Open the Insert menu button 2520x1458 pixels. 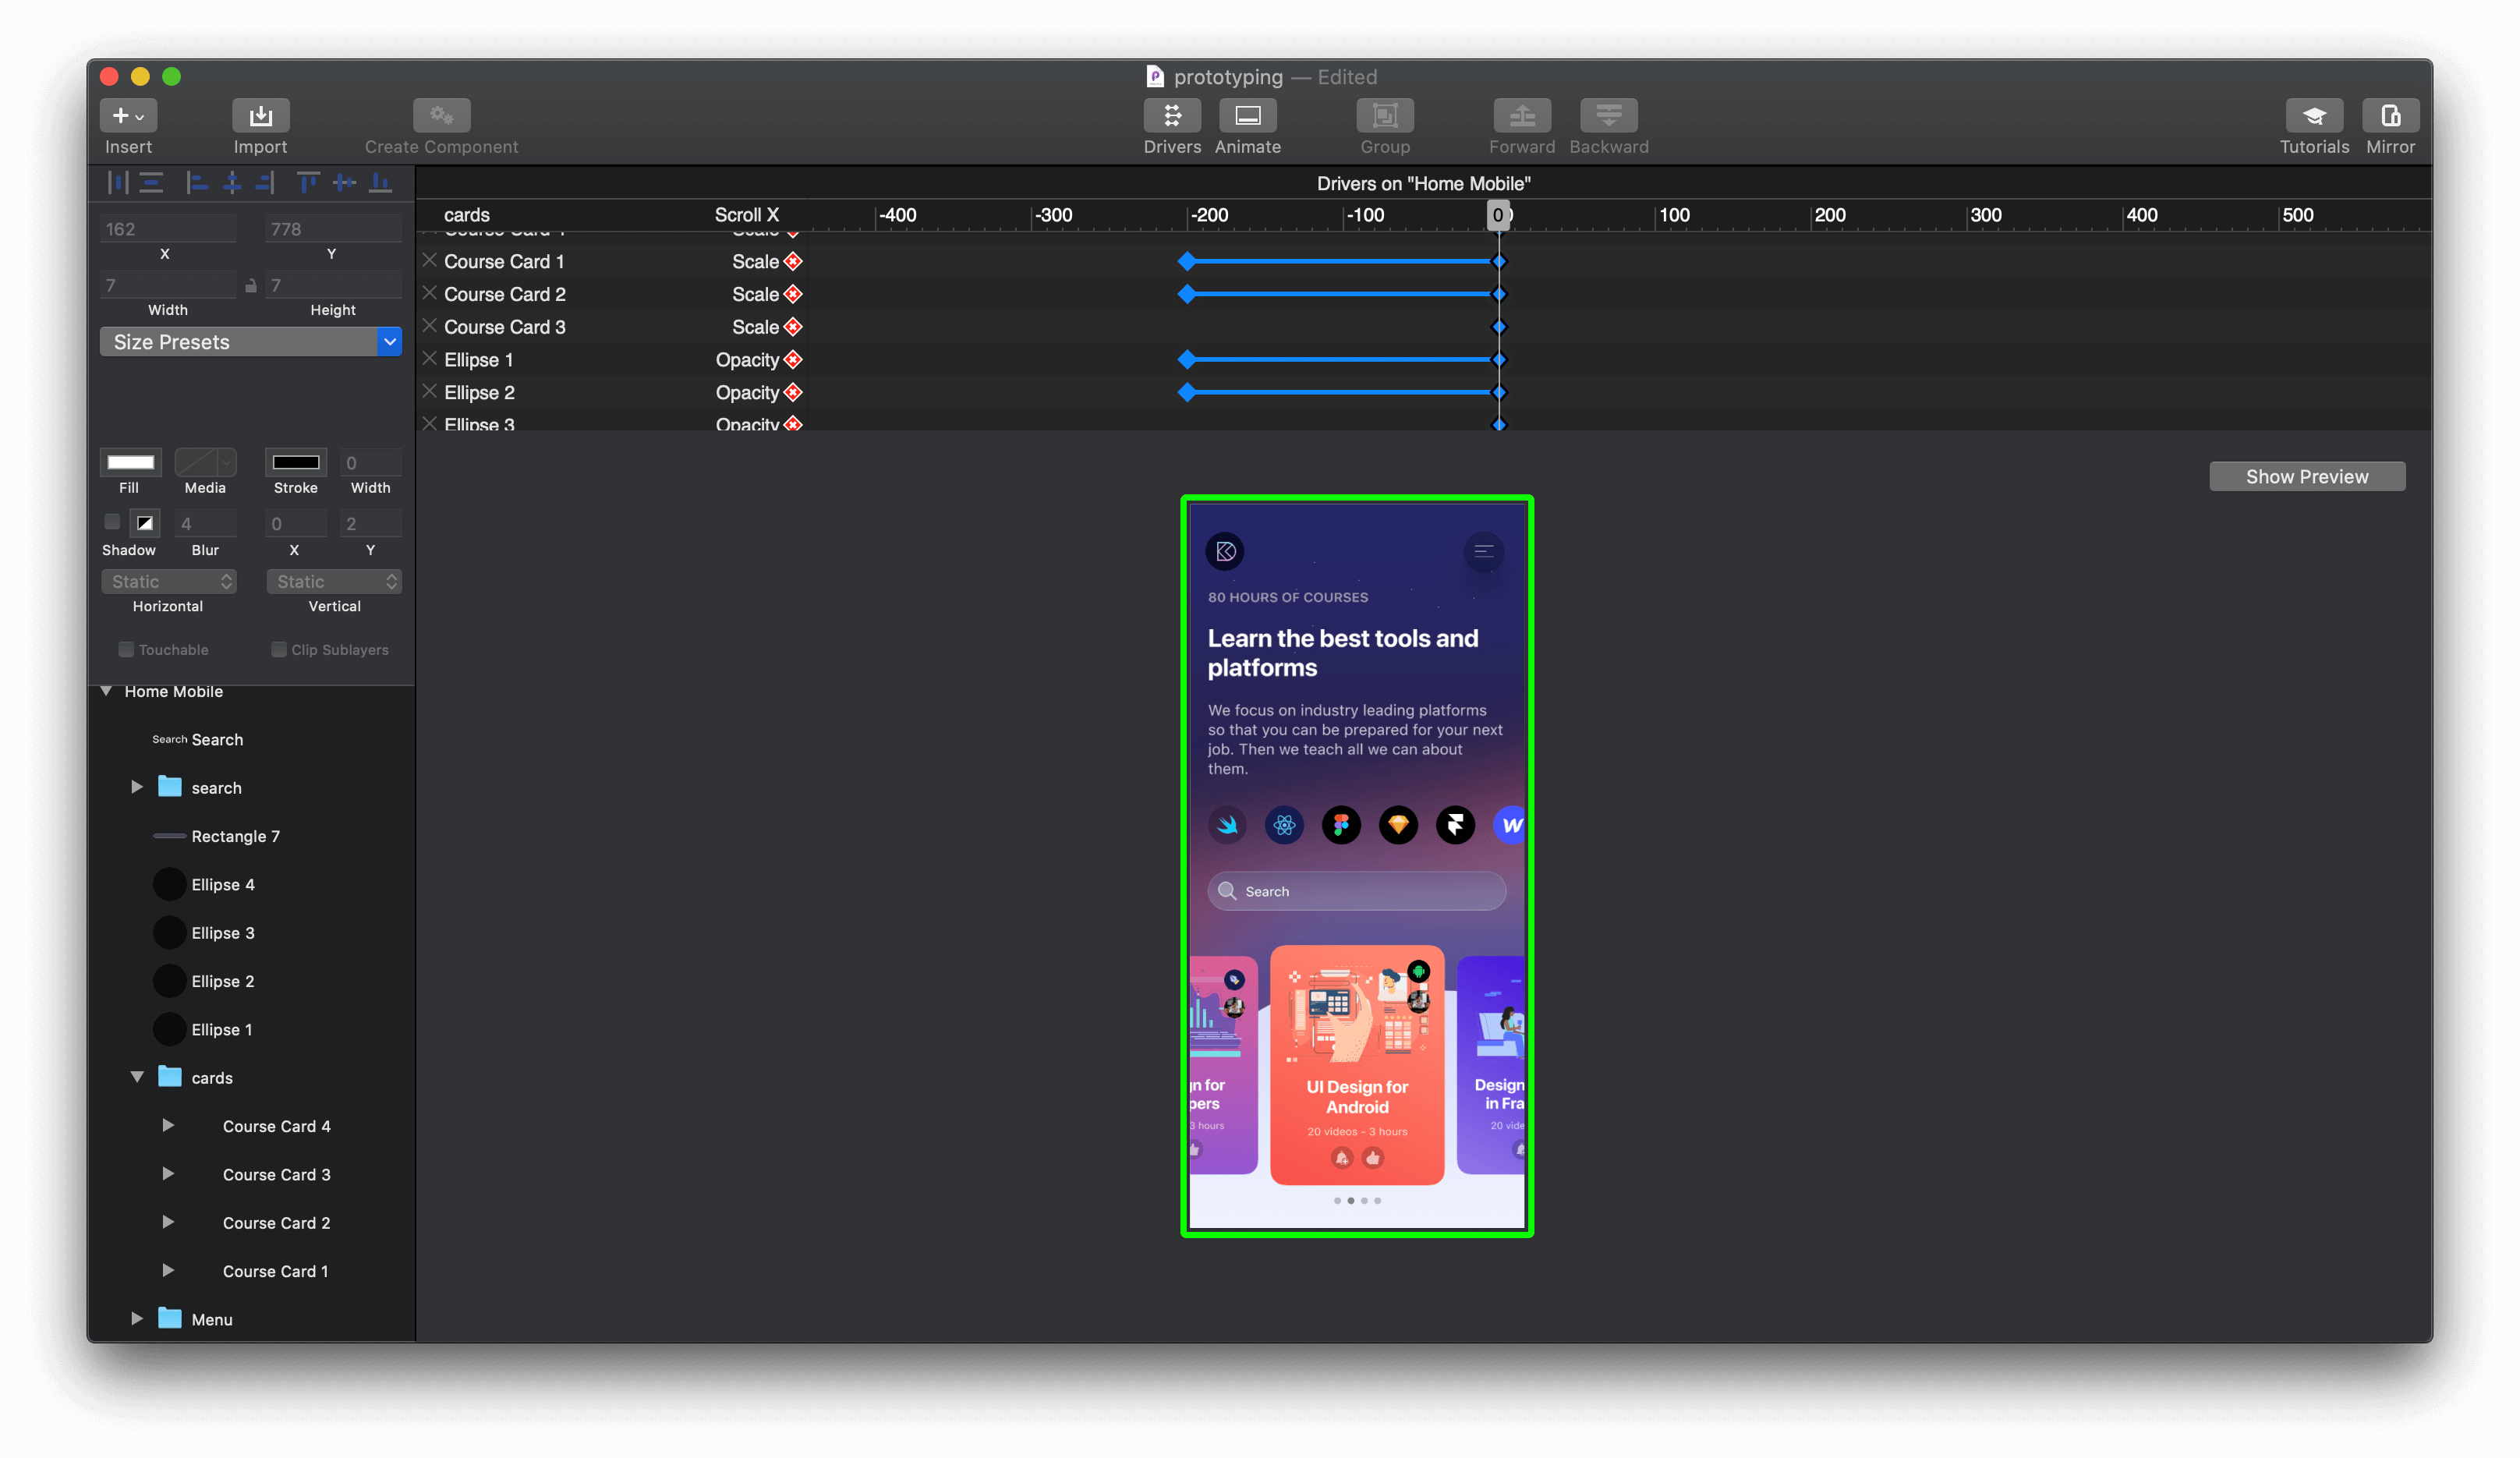[128, 116]
